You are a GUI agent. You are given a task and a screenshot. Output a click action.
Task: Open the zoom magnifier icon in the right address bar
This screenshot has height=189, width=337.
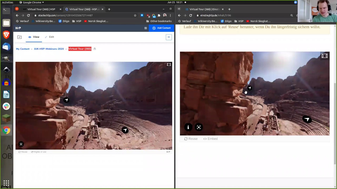pyautogui.click(x=292, y=15)
